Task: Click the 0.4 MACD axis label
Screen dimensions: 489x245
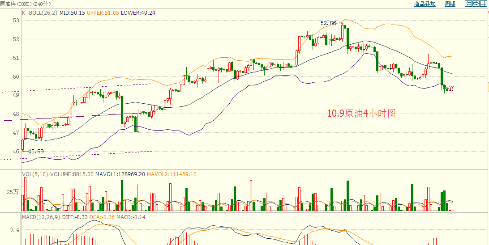Action: coord(14,230)
